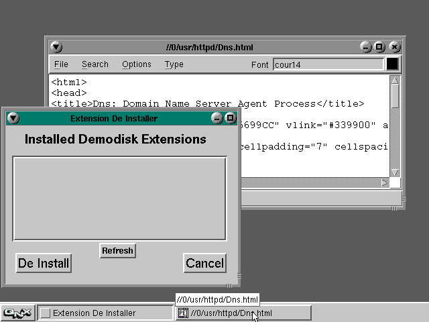Open the QNX launch menu button
429x322 pixels.
(18, 313)
